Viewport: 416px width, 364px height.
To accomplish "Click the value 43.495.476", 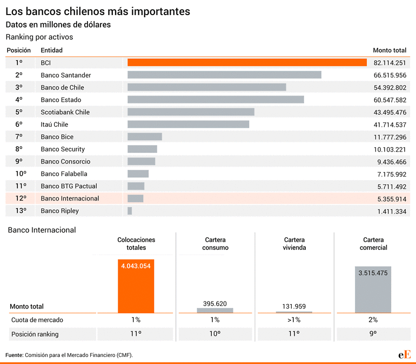I will coord(390,112).
